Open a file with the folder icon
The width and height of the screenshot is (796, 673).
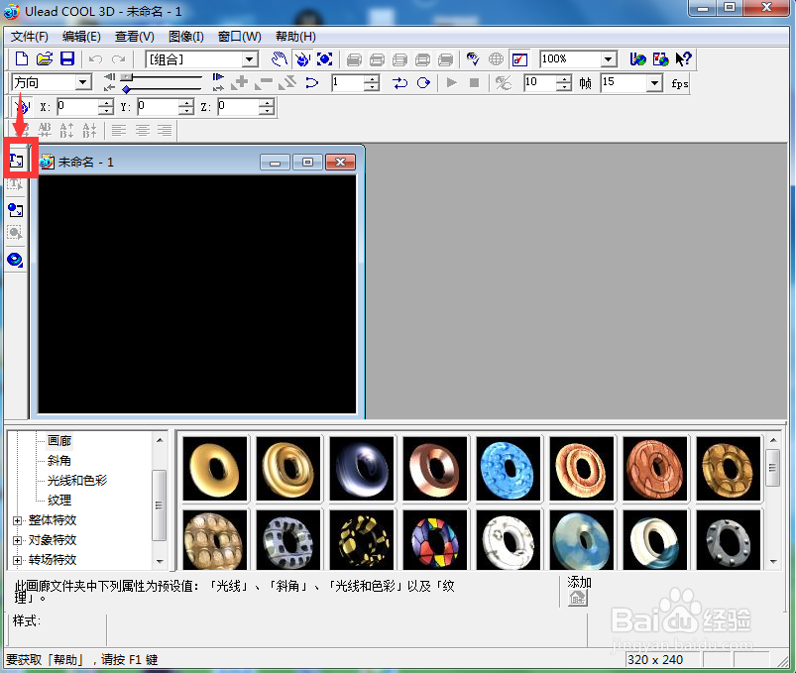(x=45, y=59)
